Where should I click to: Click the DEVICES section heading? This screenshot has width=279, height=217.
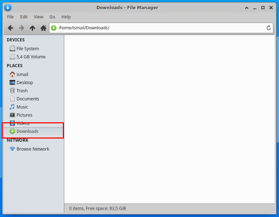(x=16, y=40)
